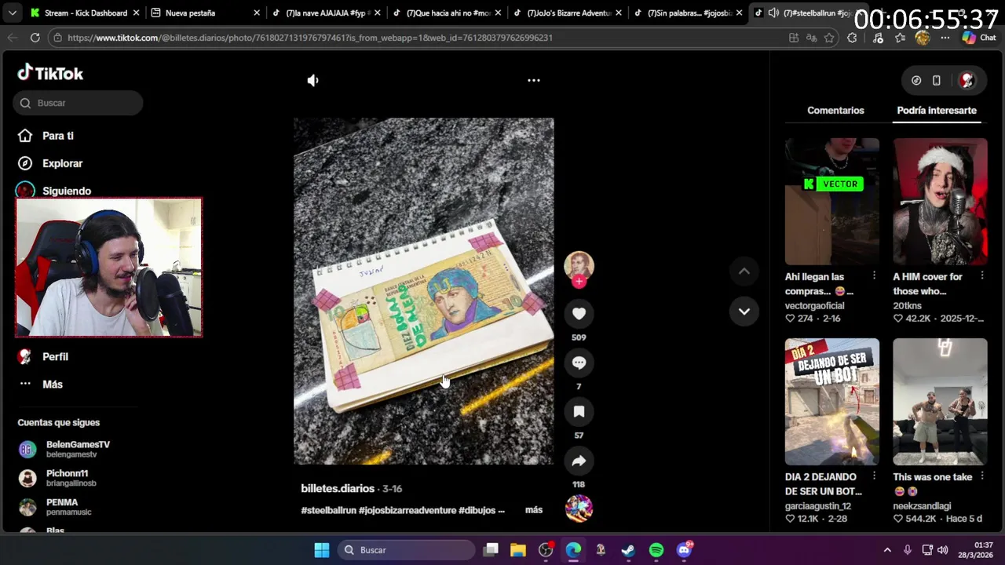Viewport: 1005px width, 565px height.
Task: Click the TikTok Buscar search field
Action: pos(78,103)
